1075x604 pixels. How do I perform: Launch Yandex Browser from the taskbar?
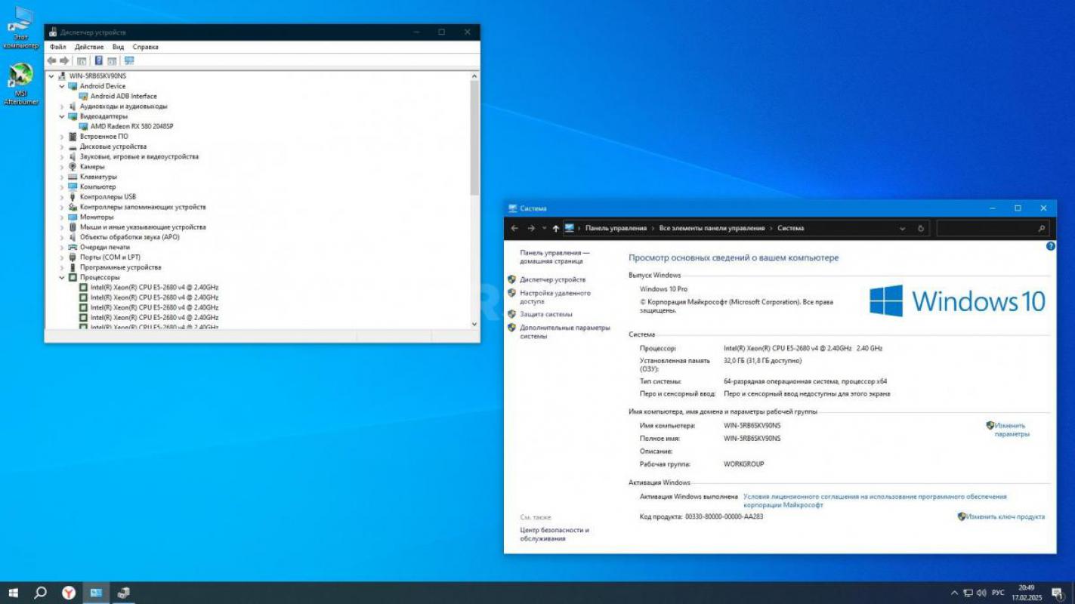(68, 593)
